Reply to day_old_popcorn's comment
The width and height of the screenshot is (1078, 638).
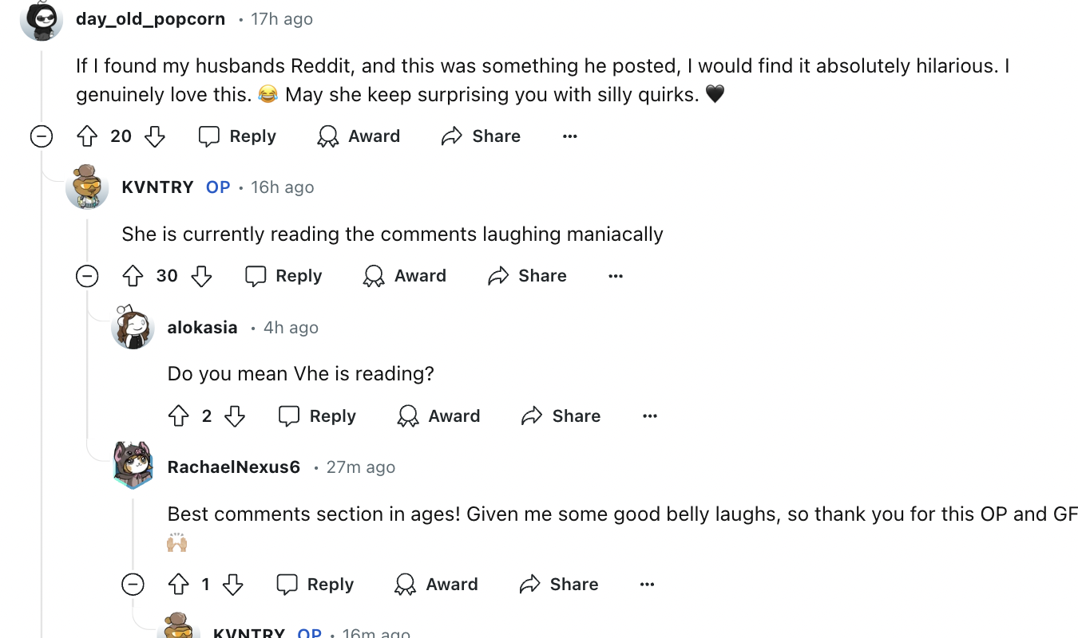237,136
